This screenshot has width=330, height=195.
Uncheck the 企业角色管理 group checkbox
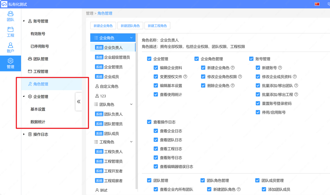pyautogui.click(x=196, y=59)
